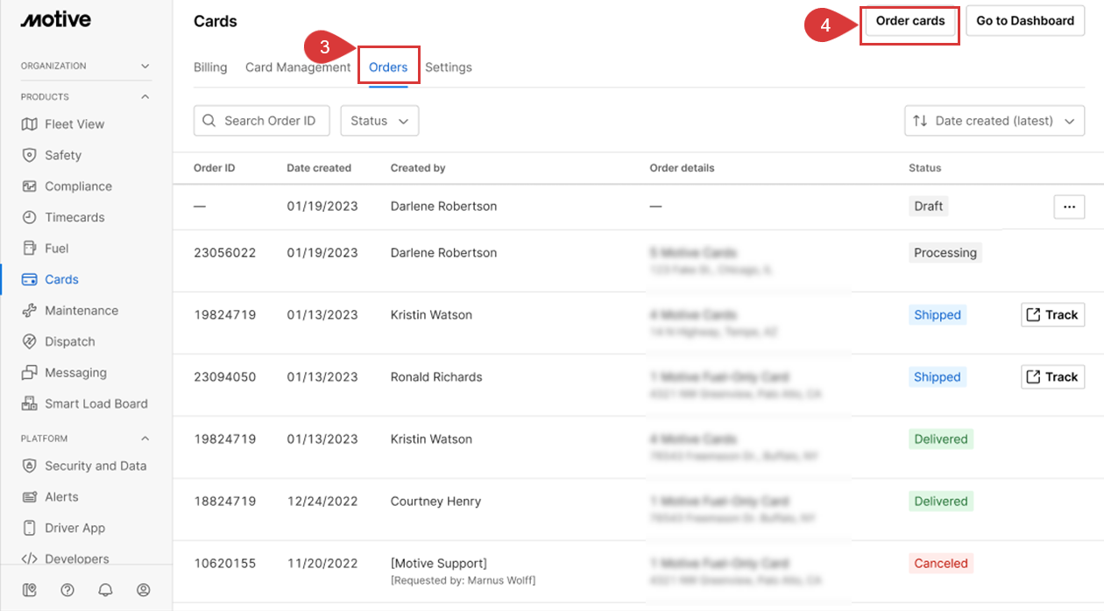Select the Timecards clock icon

tap(29, 217)
